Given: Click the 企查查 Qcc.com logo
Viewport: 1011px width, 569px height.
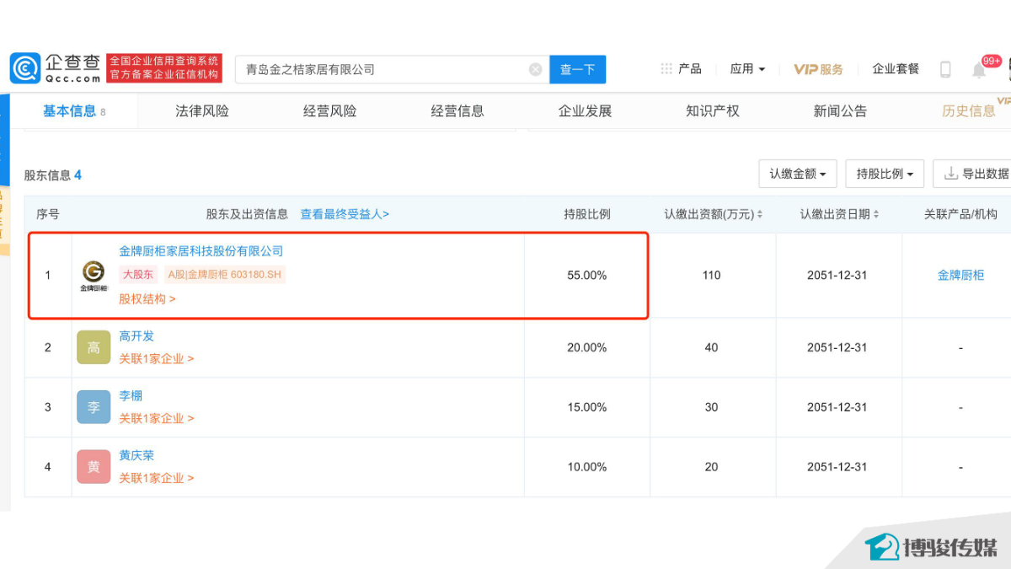Looking at the screenshot, I should click(x=56, y=69).
